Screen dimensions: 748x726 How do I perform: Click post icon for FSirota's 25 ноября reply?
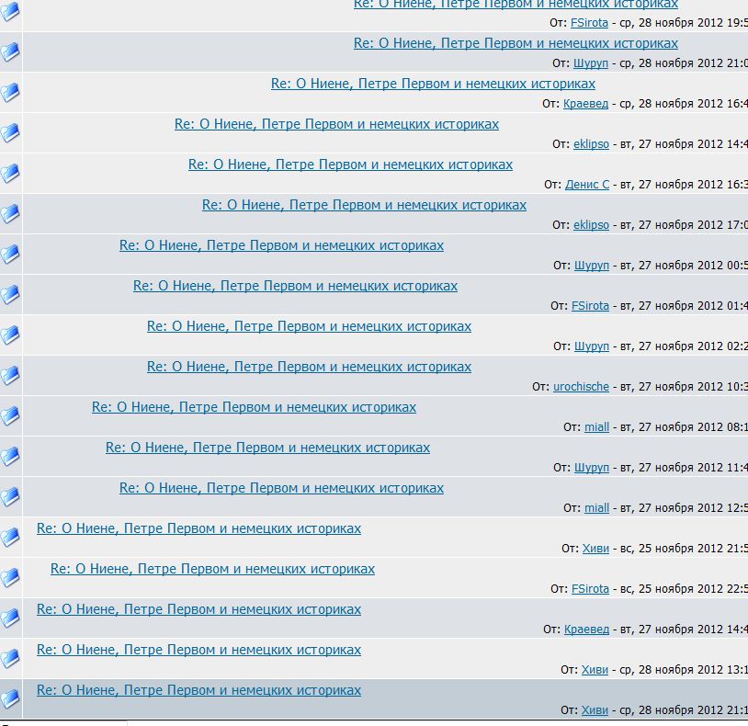(10, 577)
